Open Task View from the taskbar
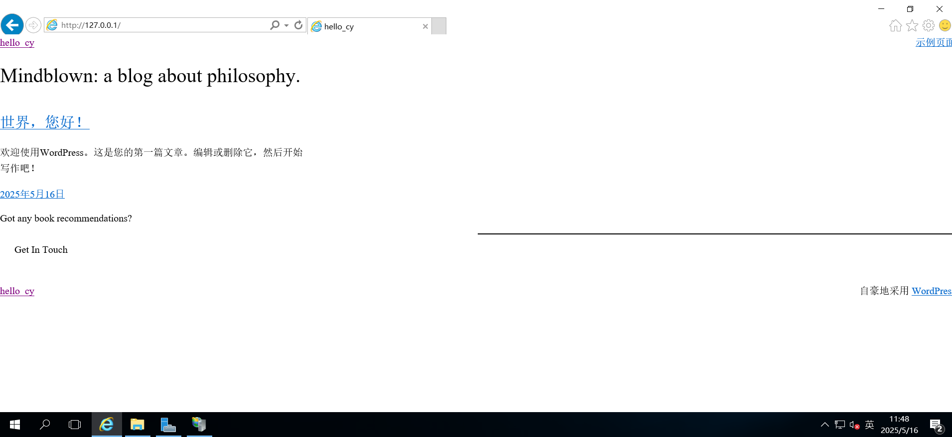Screen dimensions: 952x437 coord(75,425)
